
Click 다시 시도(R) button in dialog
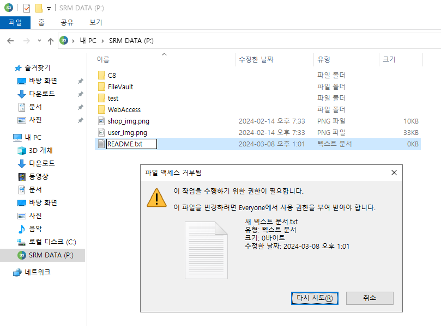coord(315,298)
